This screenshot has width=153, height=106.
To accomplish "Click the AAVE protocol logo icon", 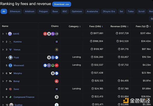I will (x=10, y=34).
